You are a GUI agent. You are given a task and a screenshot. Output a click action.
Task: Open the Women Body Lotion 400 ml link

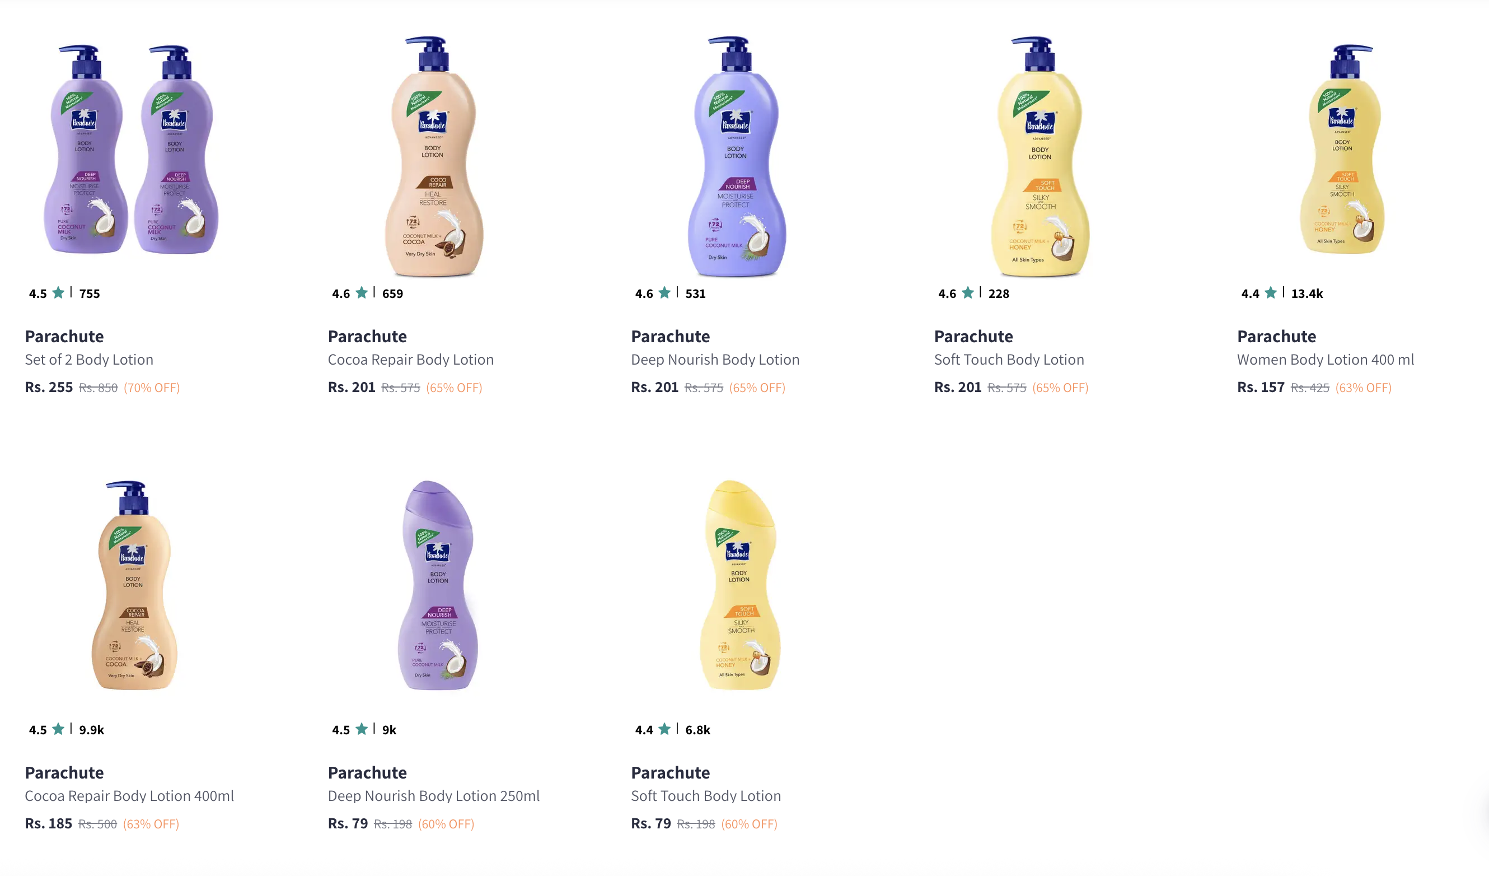pos(1326,360)
